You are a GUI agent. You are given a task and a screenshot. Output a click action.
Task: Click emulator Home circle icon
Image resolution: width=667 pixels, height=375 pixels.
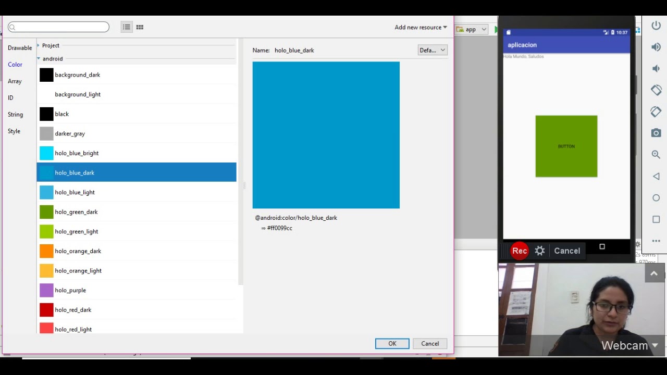656,198
